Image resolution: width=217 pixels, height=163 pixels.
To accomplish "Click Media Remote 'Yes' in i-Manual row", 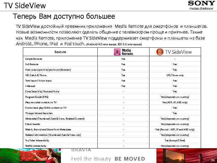I will 123,86.
